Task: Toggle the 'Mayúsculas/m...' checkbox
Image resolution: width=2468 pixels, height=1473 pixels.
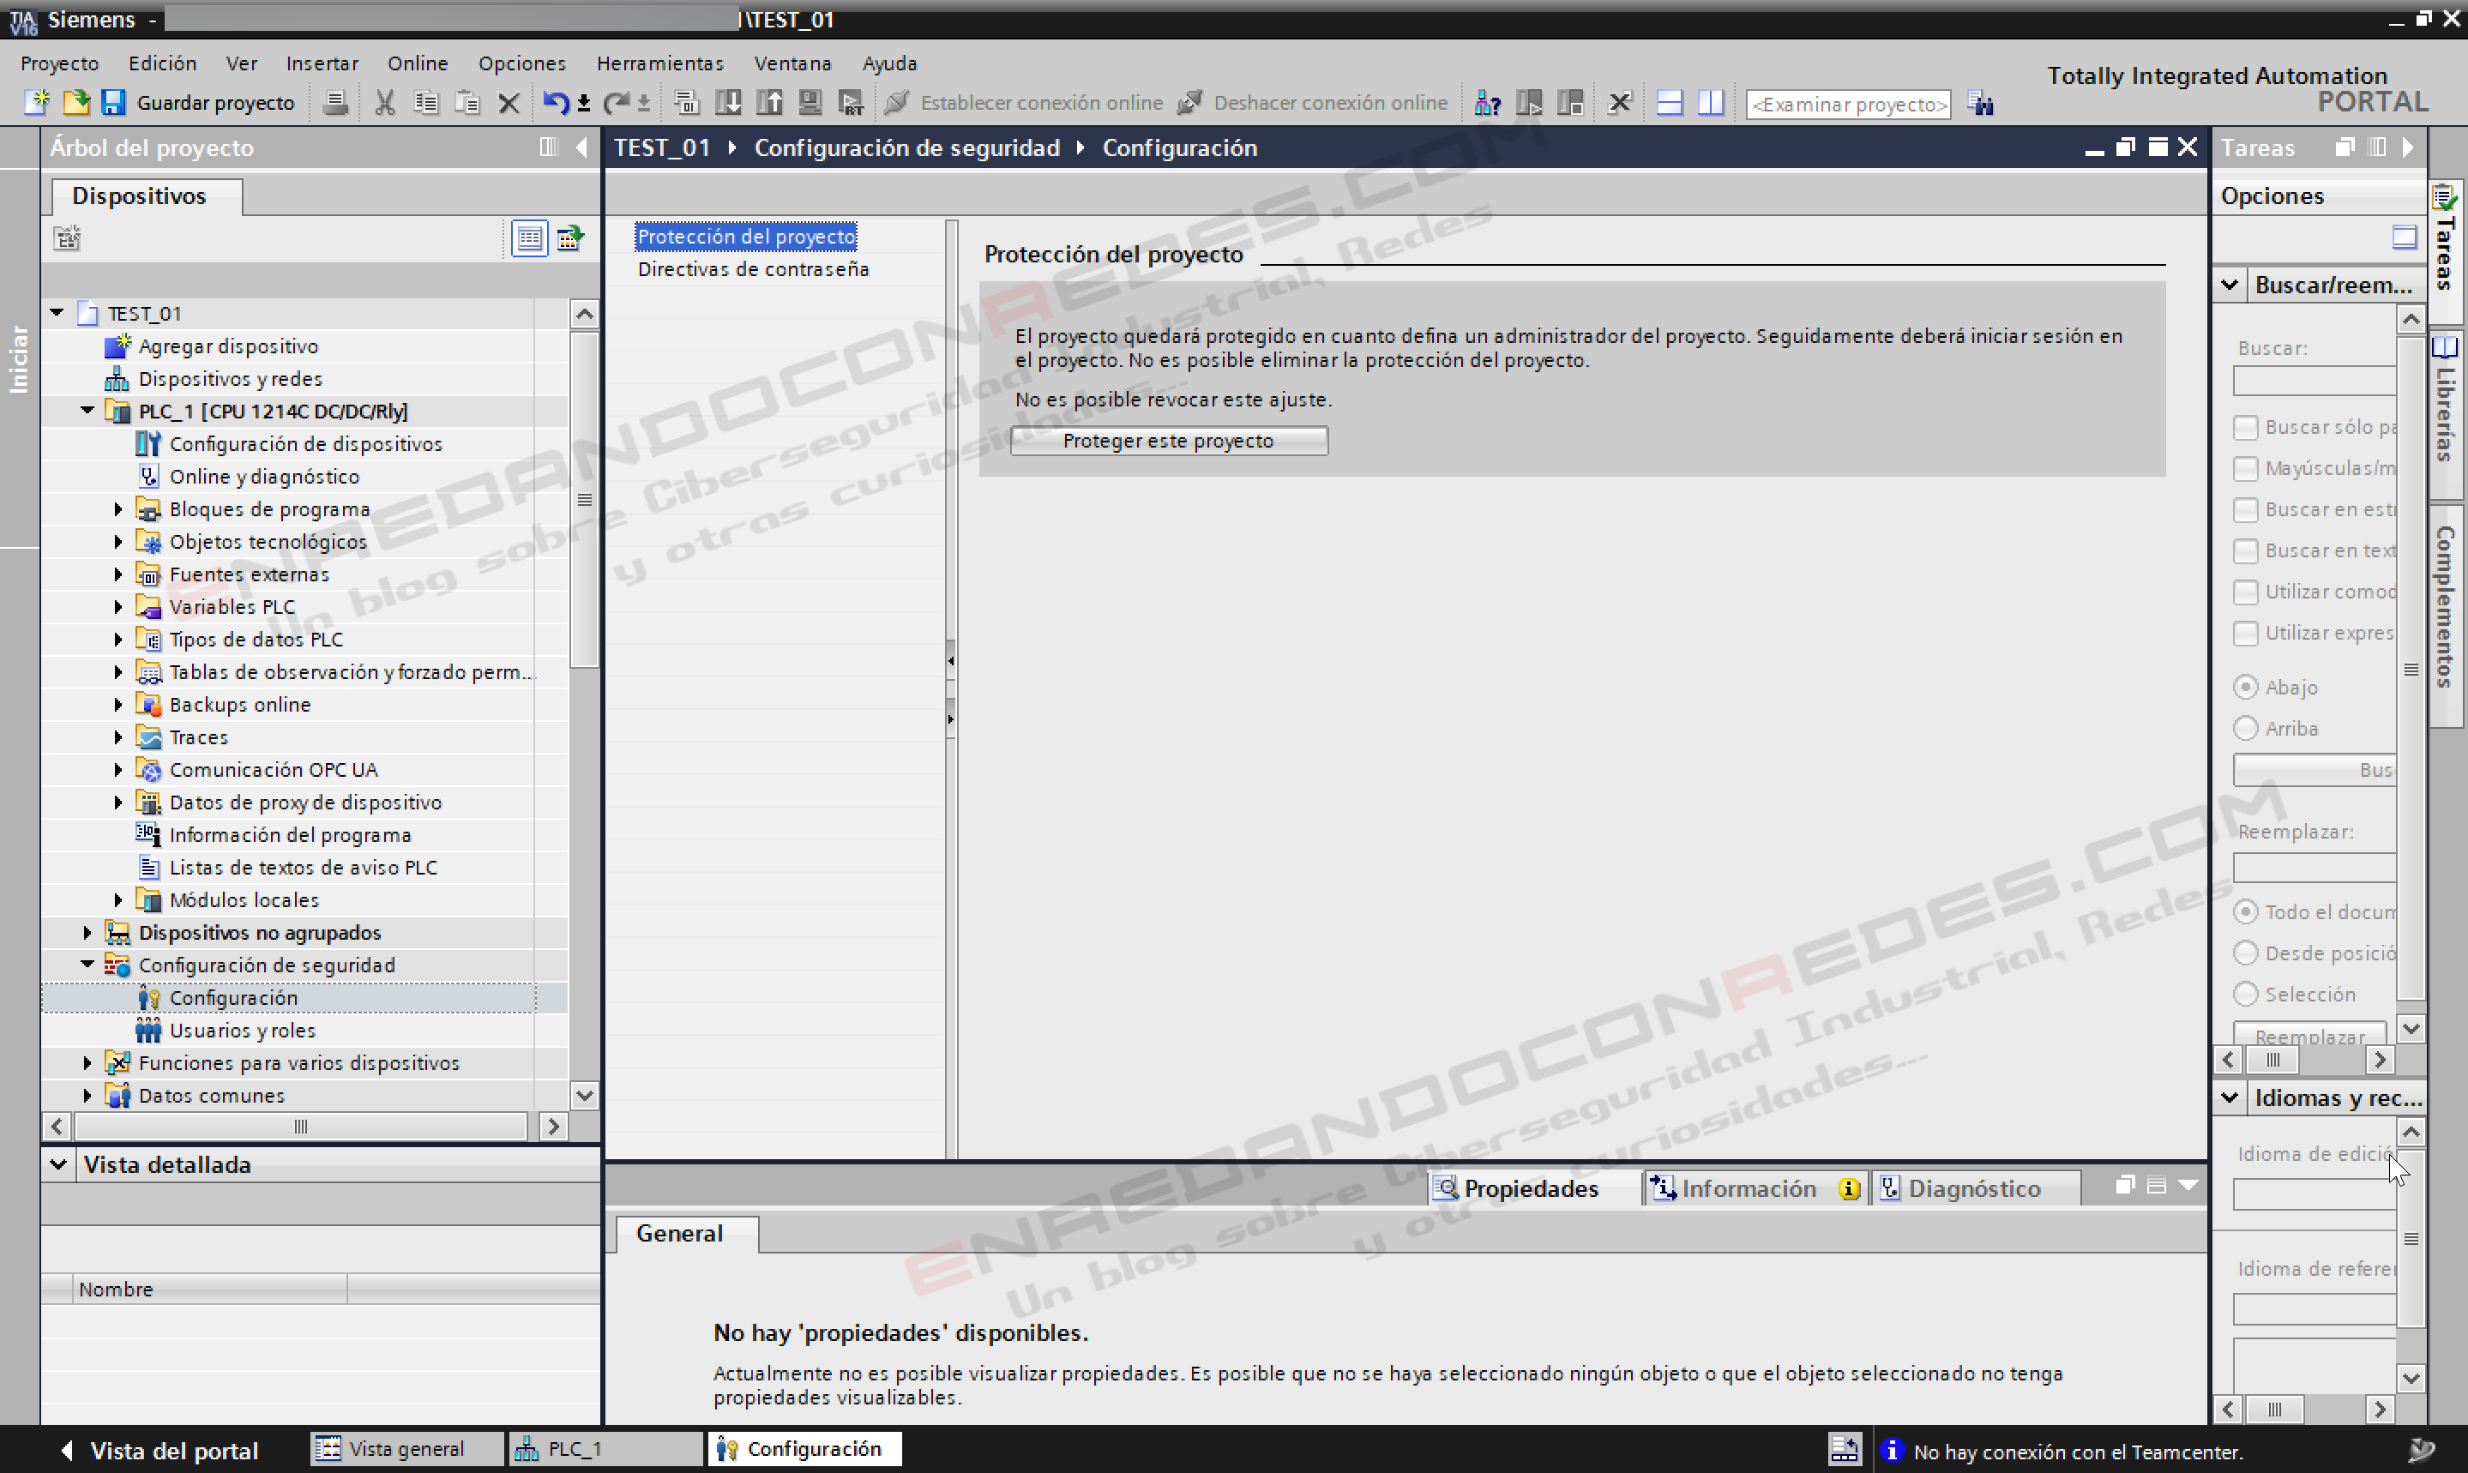Action: click(x=2245, y=467)
